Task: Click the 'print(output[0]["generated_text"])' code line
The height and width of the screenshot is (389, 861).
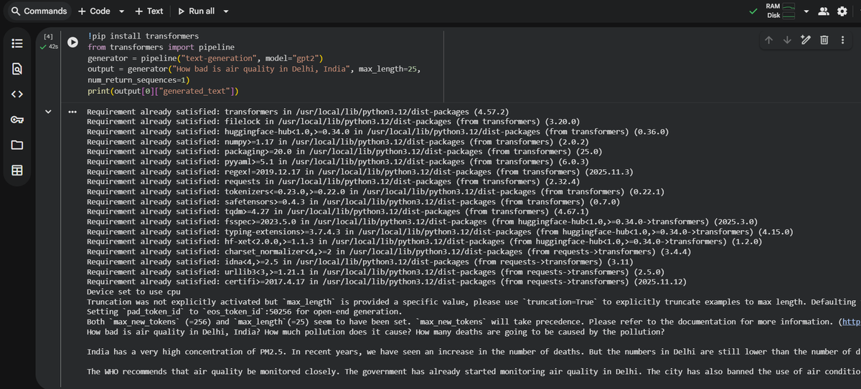Action: pyautogui.click(x=163, y=91)
